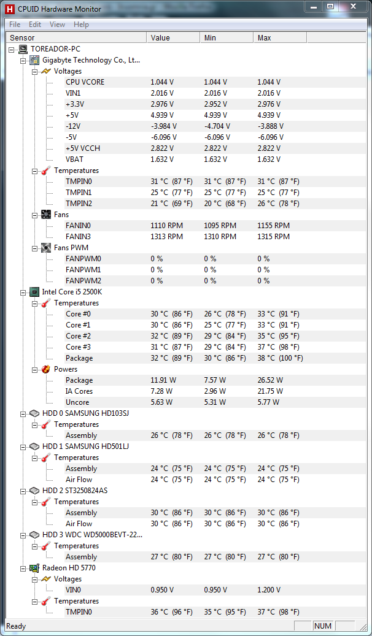This screenshot has height=636, width=372.
Task: Click the thermometer icon under Intel Core i5
Action: [x=46, y=303]
